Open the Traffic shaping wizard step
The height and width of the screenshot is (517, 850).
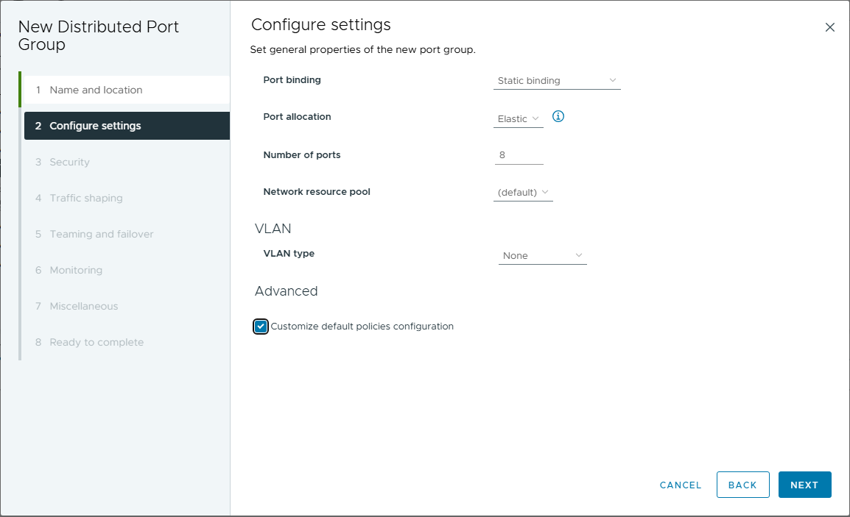click(x=86, y=198)
